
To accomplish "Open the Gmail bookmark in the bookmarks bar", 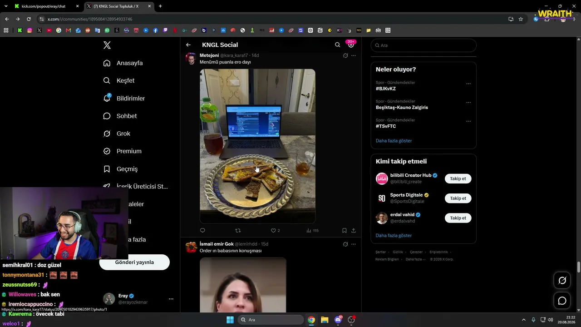I will tap(69, 30).
